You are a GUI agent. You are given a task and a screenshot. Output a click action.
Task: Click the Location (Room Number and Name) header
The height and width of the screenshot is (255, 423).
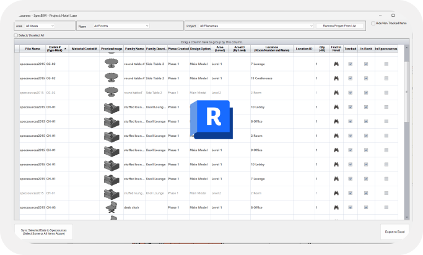[x=272, y=49]
